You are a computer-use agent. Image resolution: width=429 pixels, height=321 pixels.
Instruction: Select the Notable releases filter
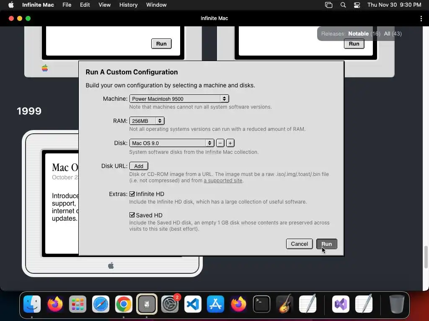tap(358, 33)
